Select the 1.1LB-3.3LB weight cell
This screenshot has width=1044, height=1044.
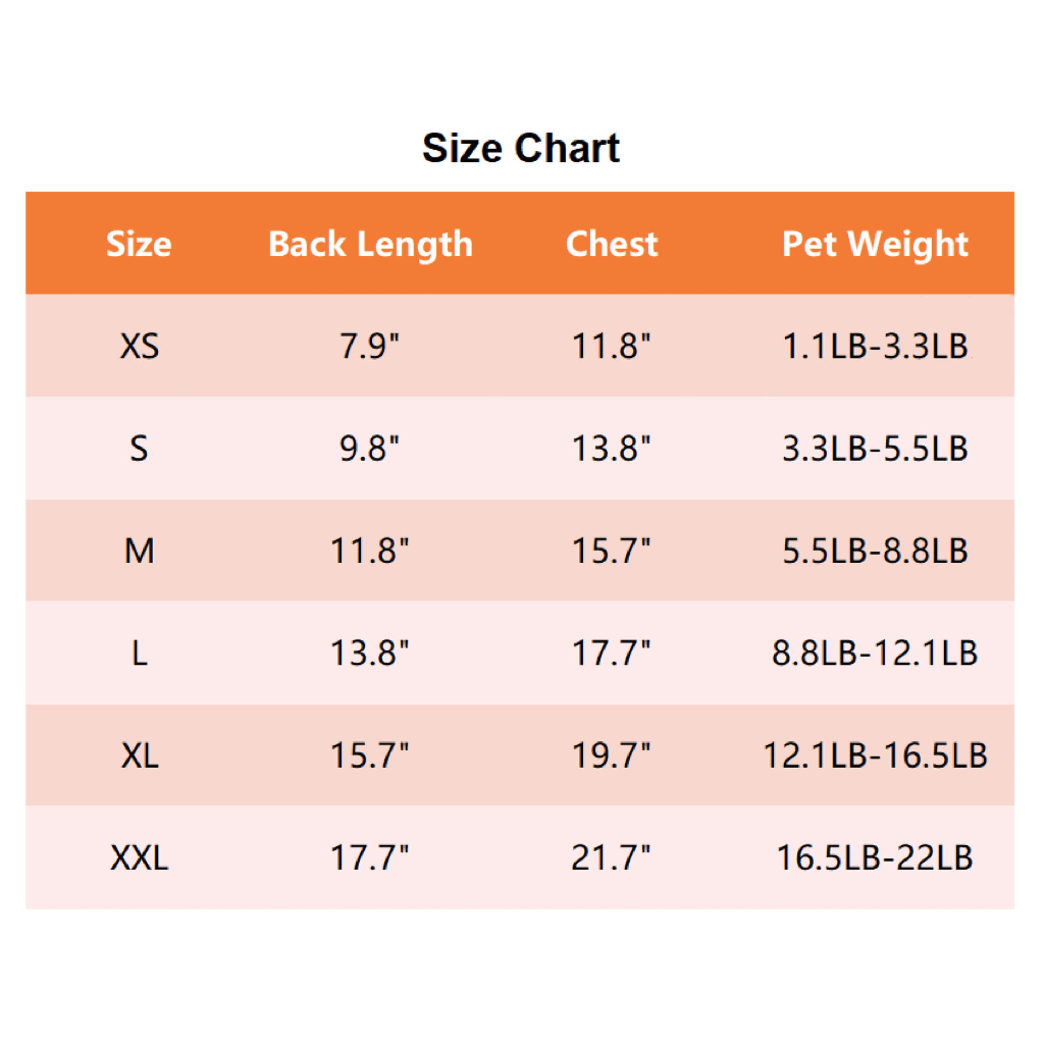[875, 346]
